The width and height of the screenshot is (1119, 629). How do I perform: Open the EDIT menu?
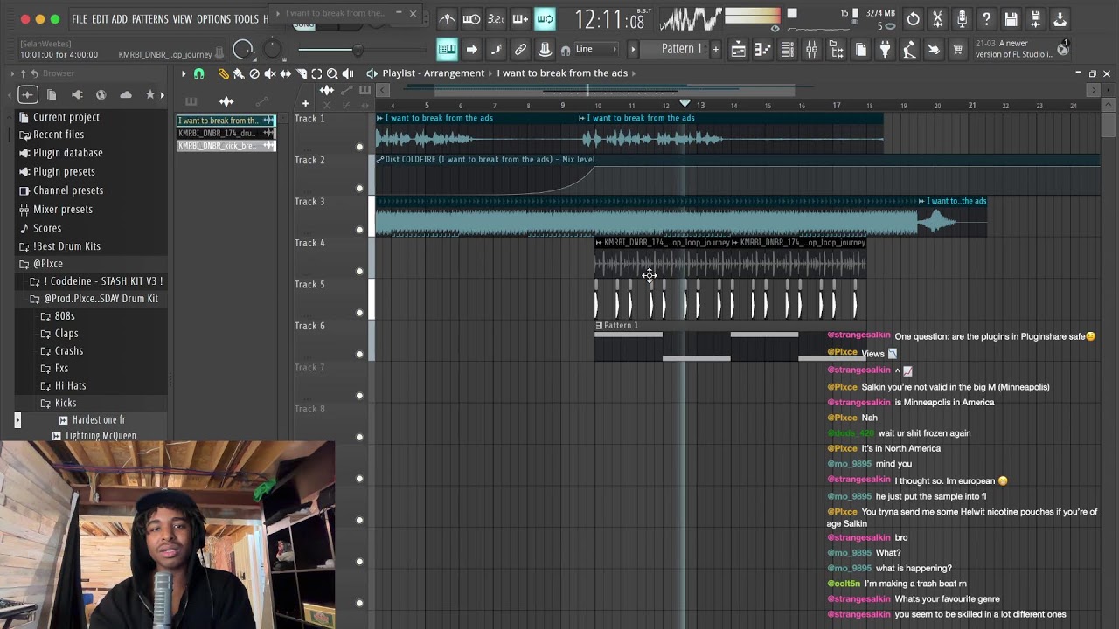click(x=100, y=19)
